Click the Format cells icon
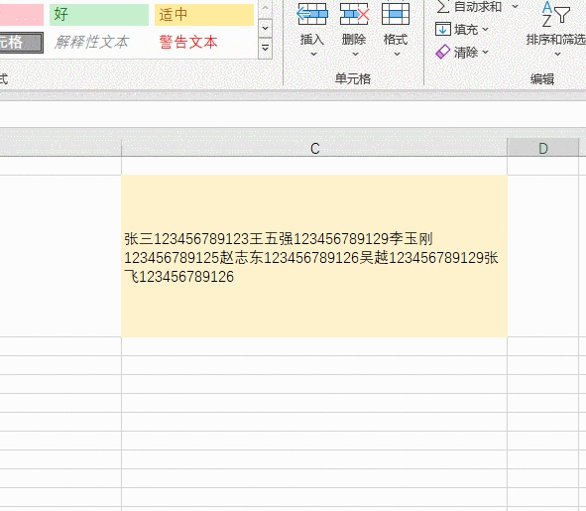Screen dimensions: 586x511 pos(396,13)
